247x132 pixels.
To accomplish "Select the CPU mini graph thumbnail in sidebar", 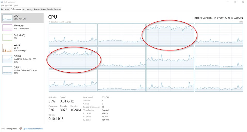I will [x=7, y=18].
